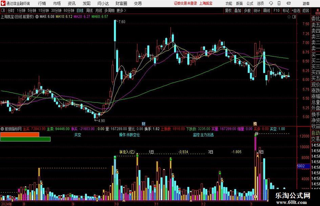320x206 pixels.
Task: Click the 监控:主力出逃 indicator text
Action: 203,135
